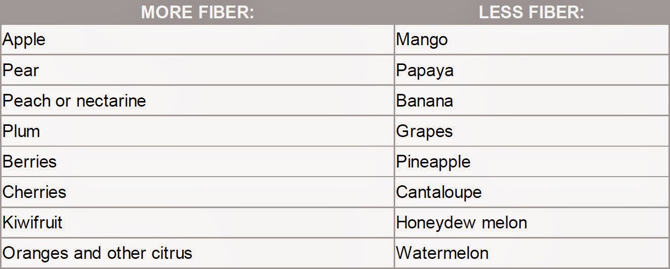
Task: Click the Pineapple entry
Action: coord(532,161)
